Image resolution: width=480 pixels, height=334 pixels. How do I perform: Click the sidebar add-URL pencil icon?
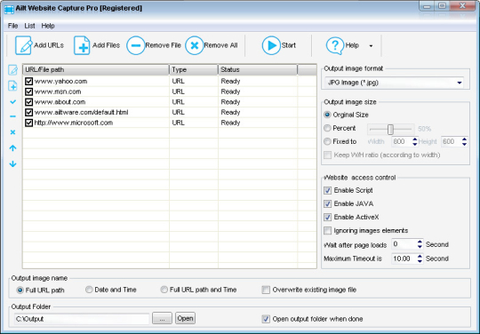click(12, 70)
